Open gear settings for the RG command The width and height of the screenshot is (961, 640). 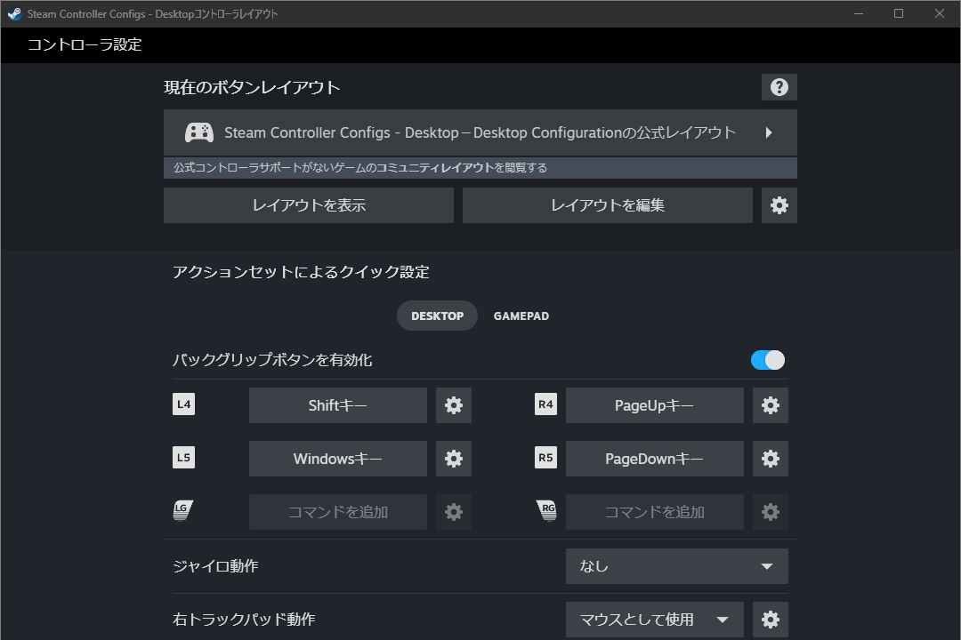click(771, 512)
